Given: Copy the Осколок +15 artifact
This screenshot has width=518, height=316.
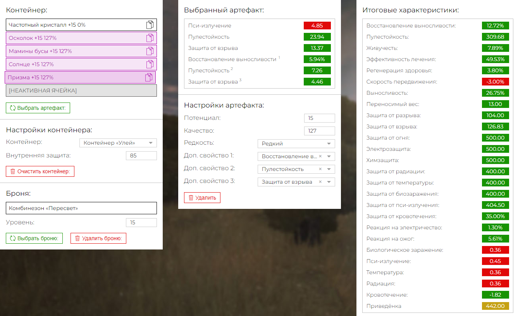Looking at the screenshot, I should point(150,38).
